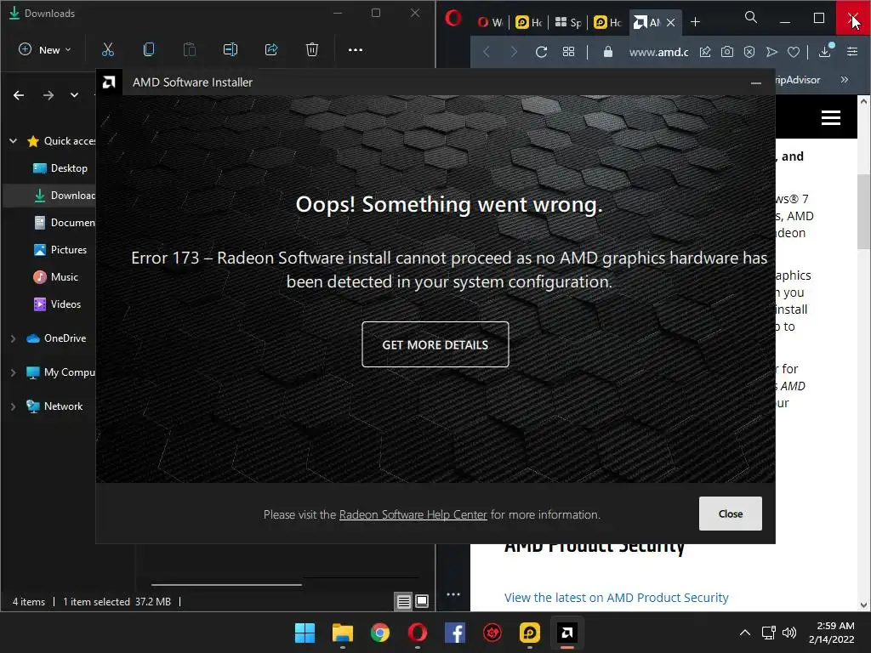
Task: Expand the bookmarks bar overflow chevron
Action: [x=845, y=80]
